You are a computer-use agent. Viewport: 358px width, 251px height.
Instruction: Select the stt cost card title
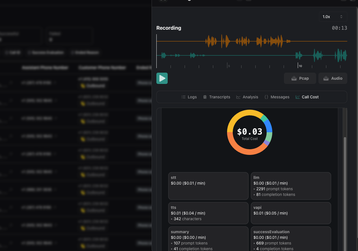[173, 178]
